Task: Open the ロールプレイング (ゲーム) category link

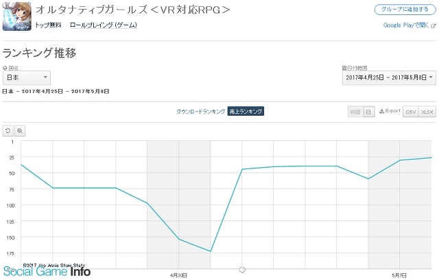Action: [104, 25]
